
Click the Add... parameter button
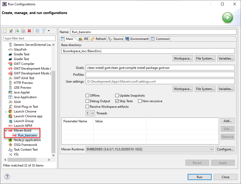(x=227, y=121)
